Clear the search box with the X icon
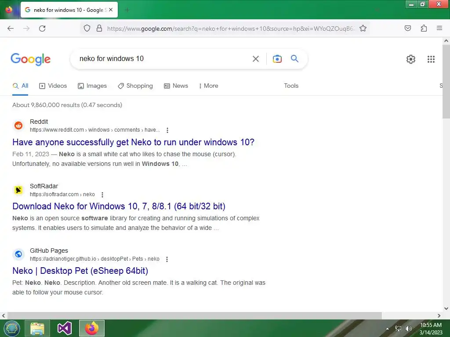 click(x=256, y=59)
